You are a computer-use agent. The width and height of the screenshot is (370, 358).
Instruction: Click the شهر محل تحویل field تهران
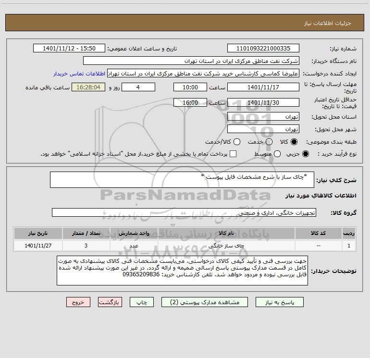(x=263, y=129)
